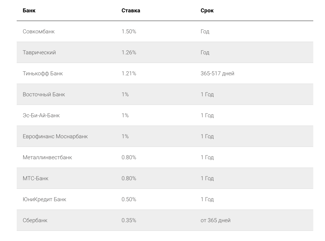Click the Тинькофф Банк name
This screenshot has height=241, width=325.
(43, 73)
